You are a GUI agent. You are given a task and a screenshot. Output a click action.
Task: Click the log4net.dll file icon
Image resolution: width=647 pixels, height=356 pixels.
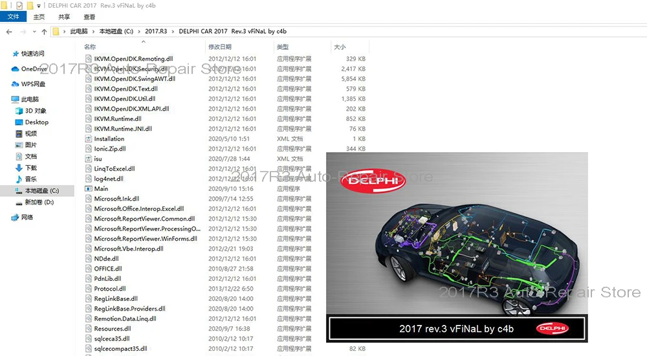tap(88, 179)
